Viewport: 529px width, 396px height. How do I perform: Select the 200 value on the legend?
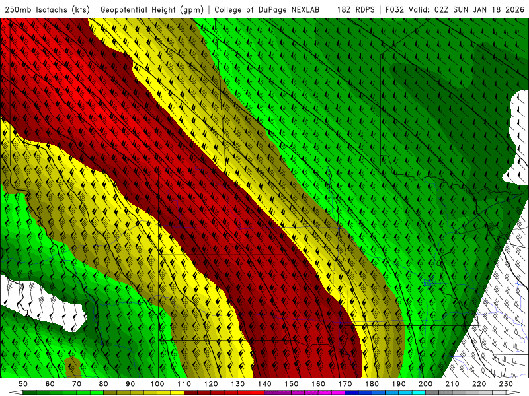click(x=425, y=384)
